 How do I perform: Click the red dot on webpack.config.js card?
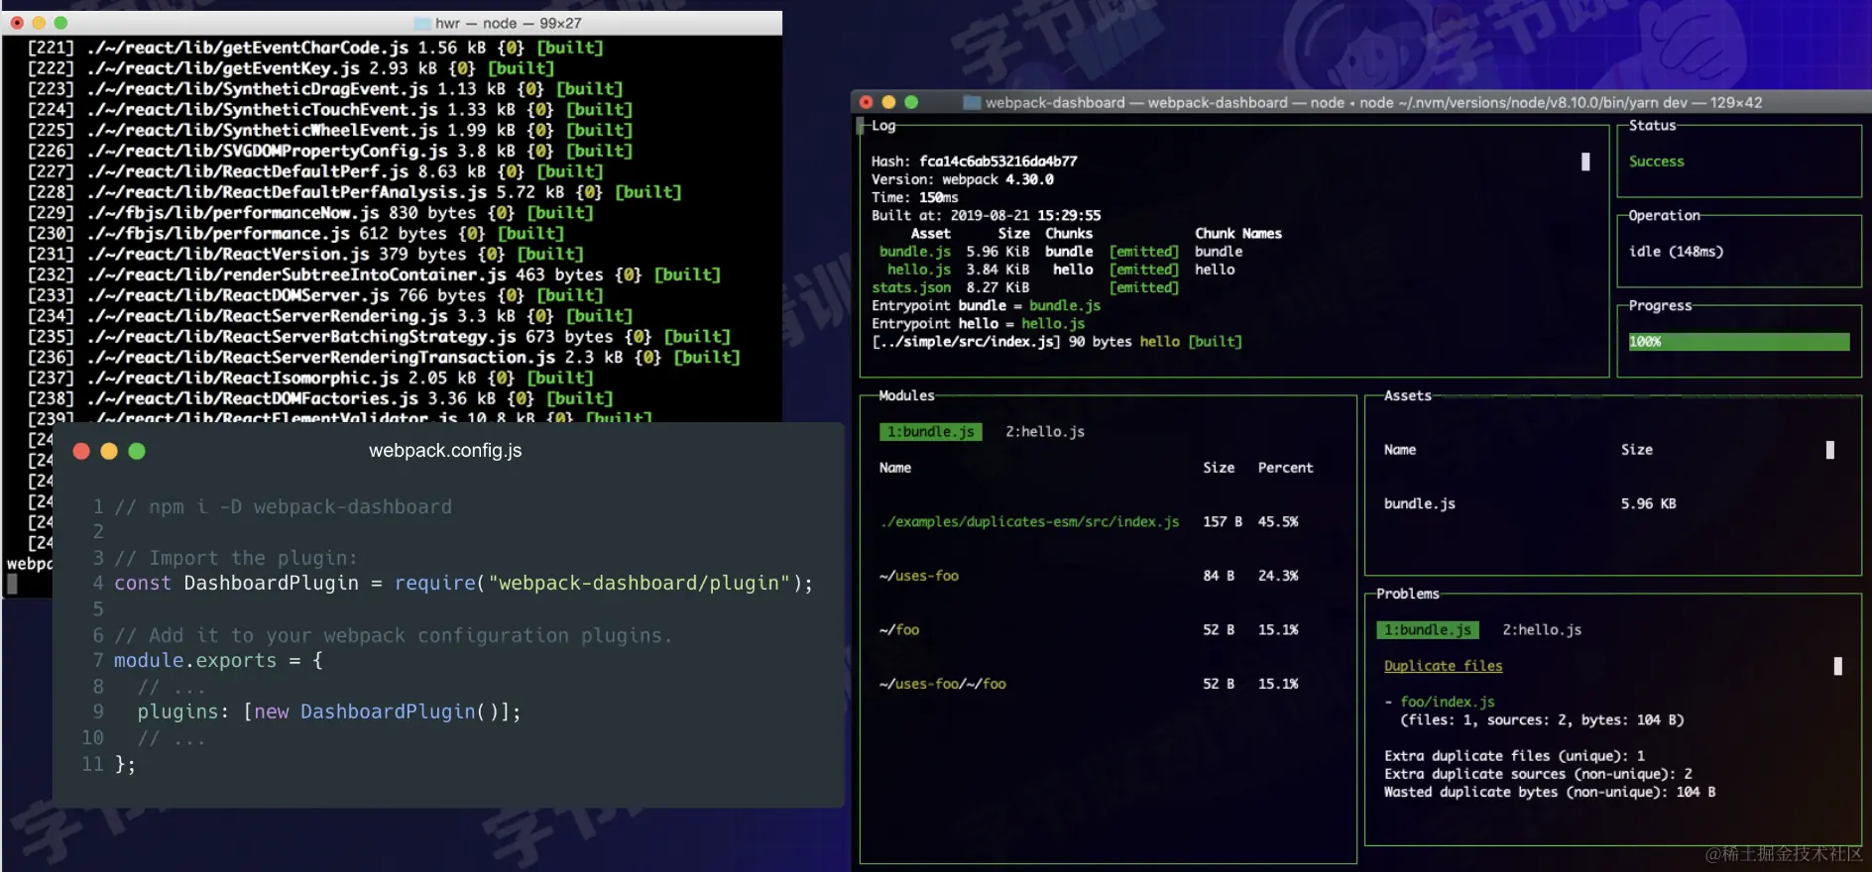[81, 451]
